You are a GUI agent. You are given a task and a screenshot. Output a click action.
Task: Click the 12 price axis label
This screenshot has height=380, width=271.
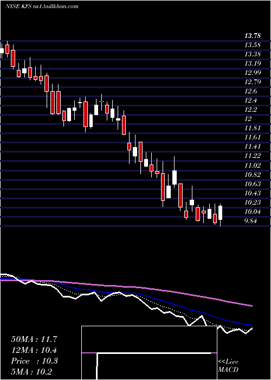coord(248,119)
